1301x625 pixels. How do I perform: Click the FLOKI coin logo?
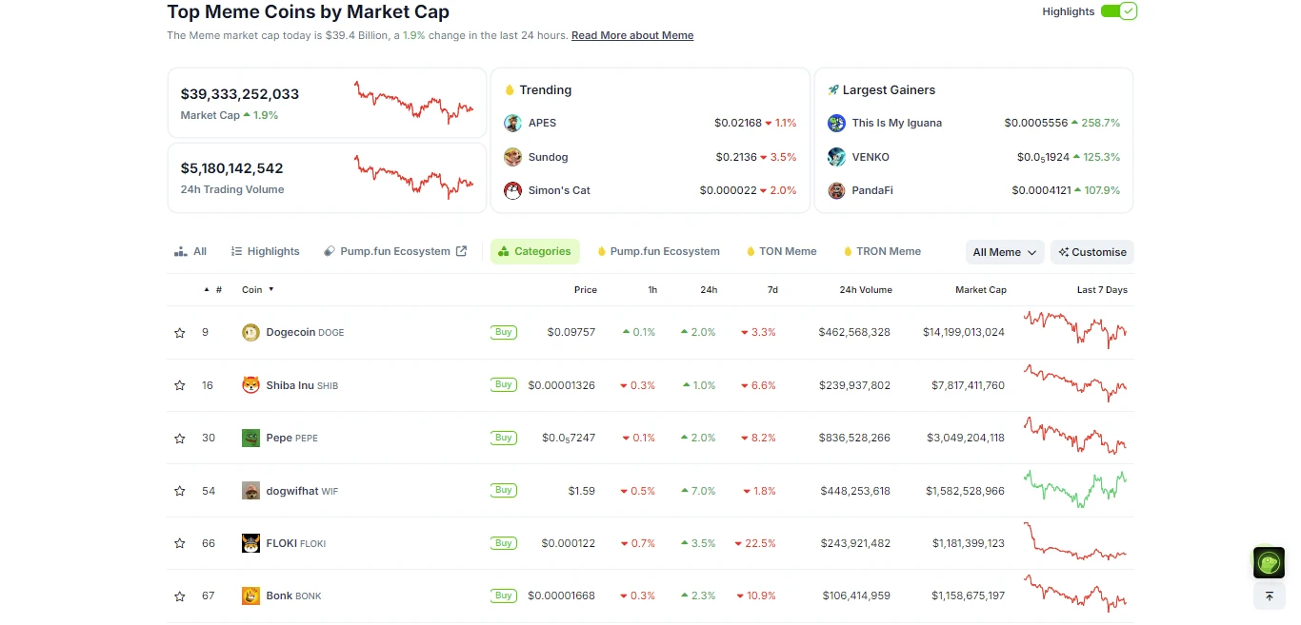[x=250, y=543]
